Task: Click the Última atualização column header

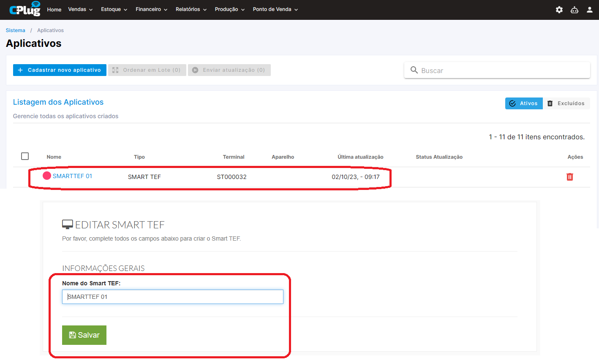Action: [360, 157]
